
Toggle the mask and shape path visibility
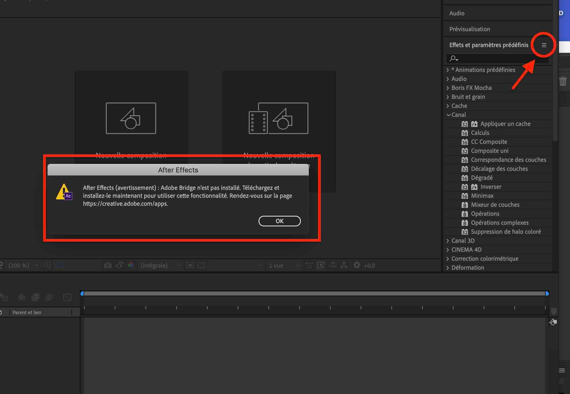tap(59, 265)
